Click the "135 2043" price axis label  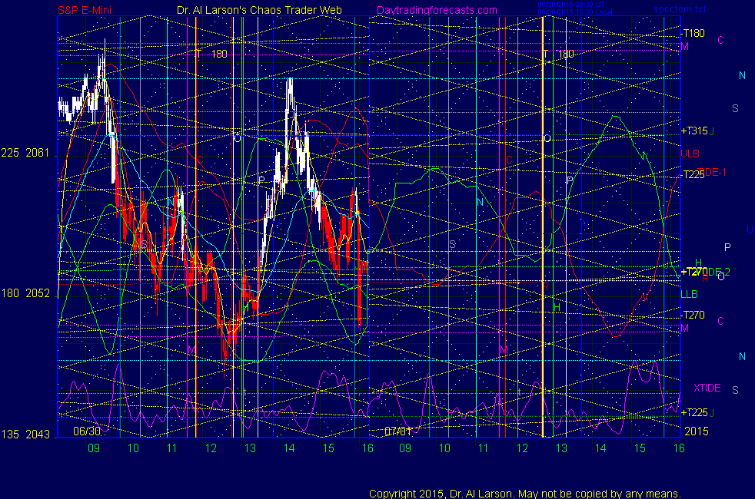pyautogui.click(x=25, y=434)
